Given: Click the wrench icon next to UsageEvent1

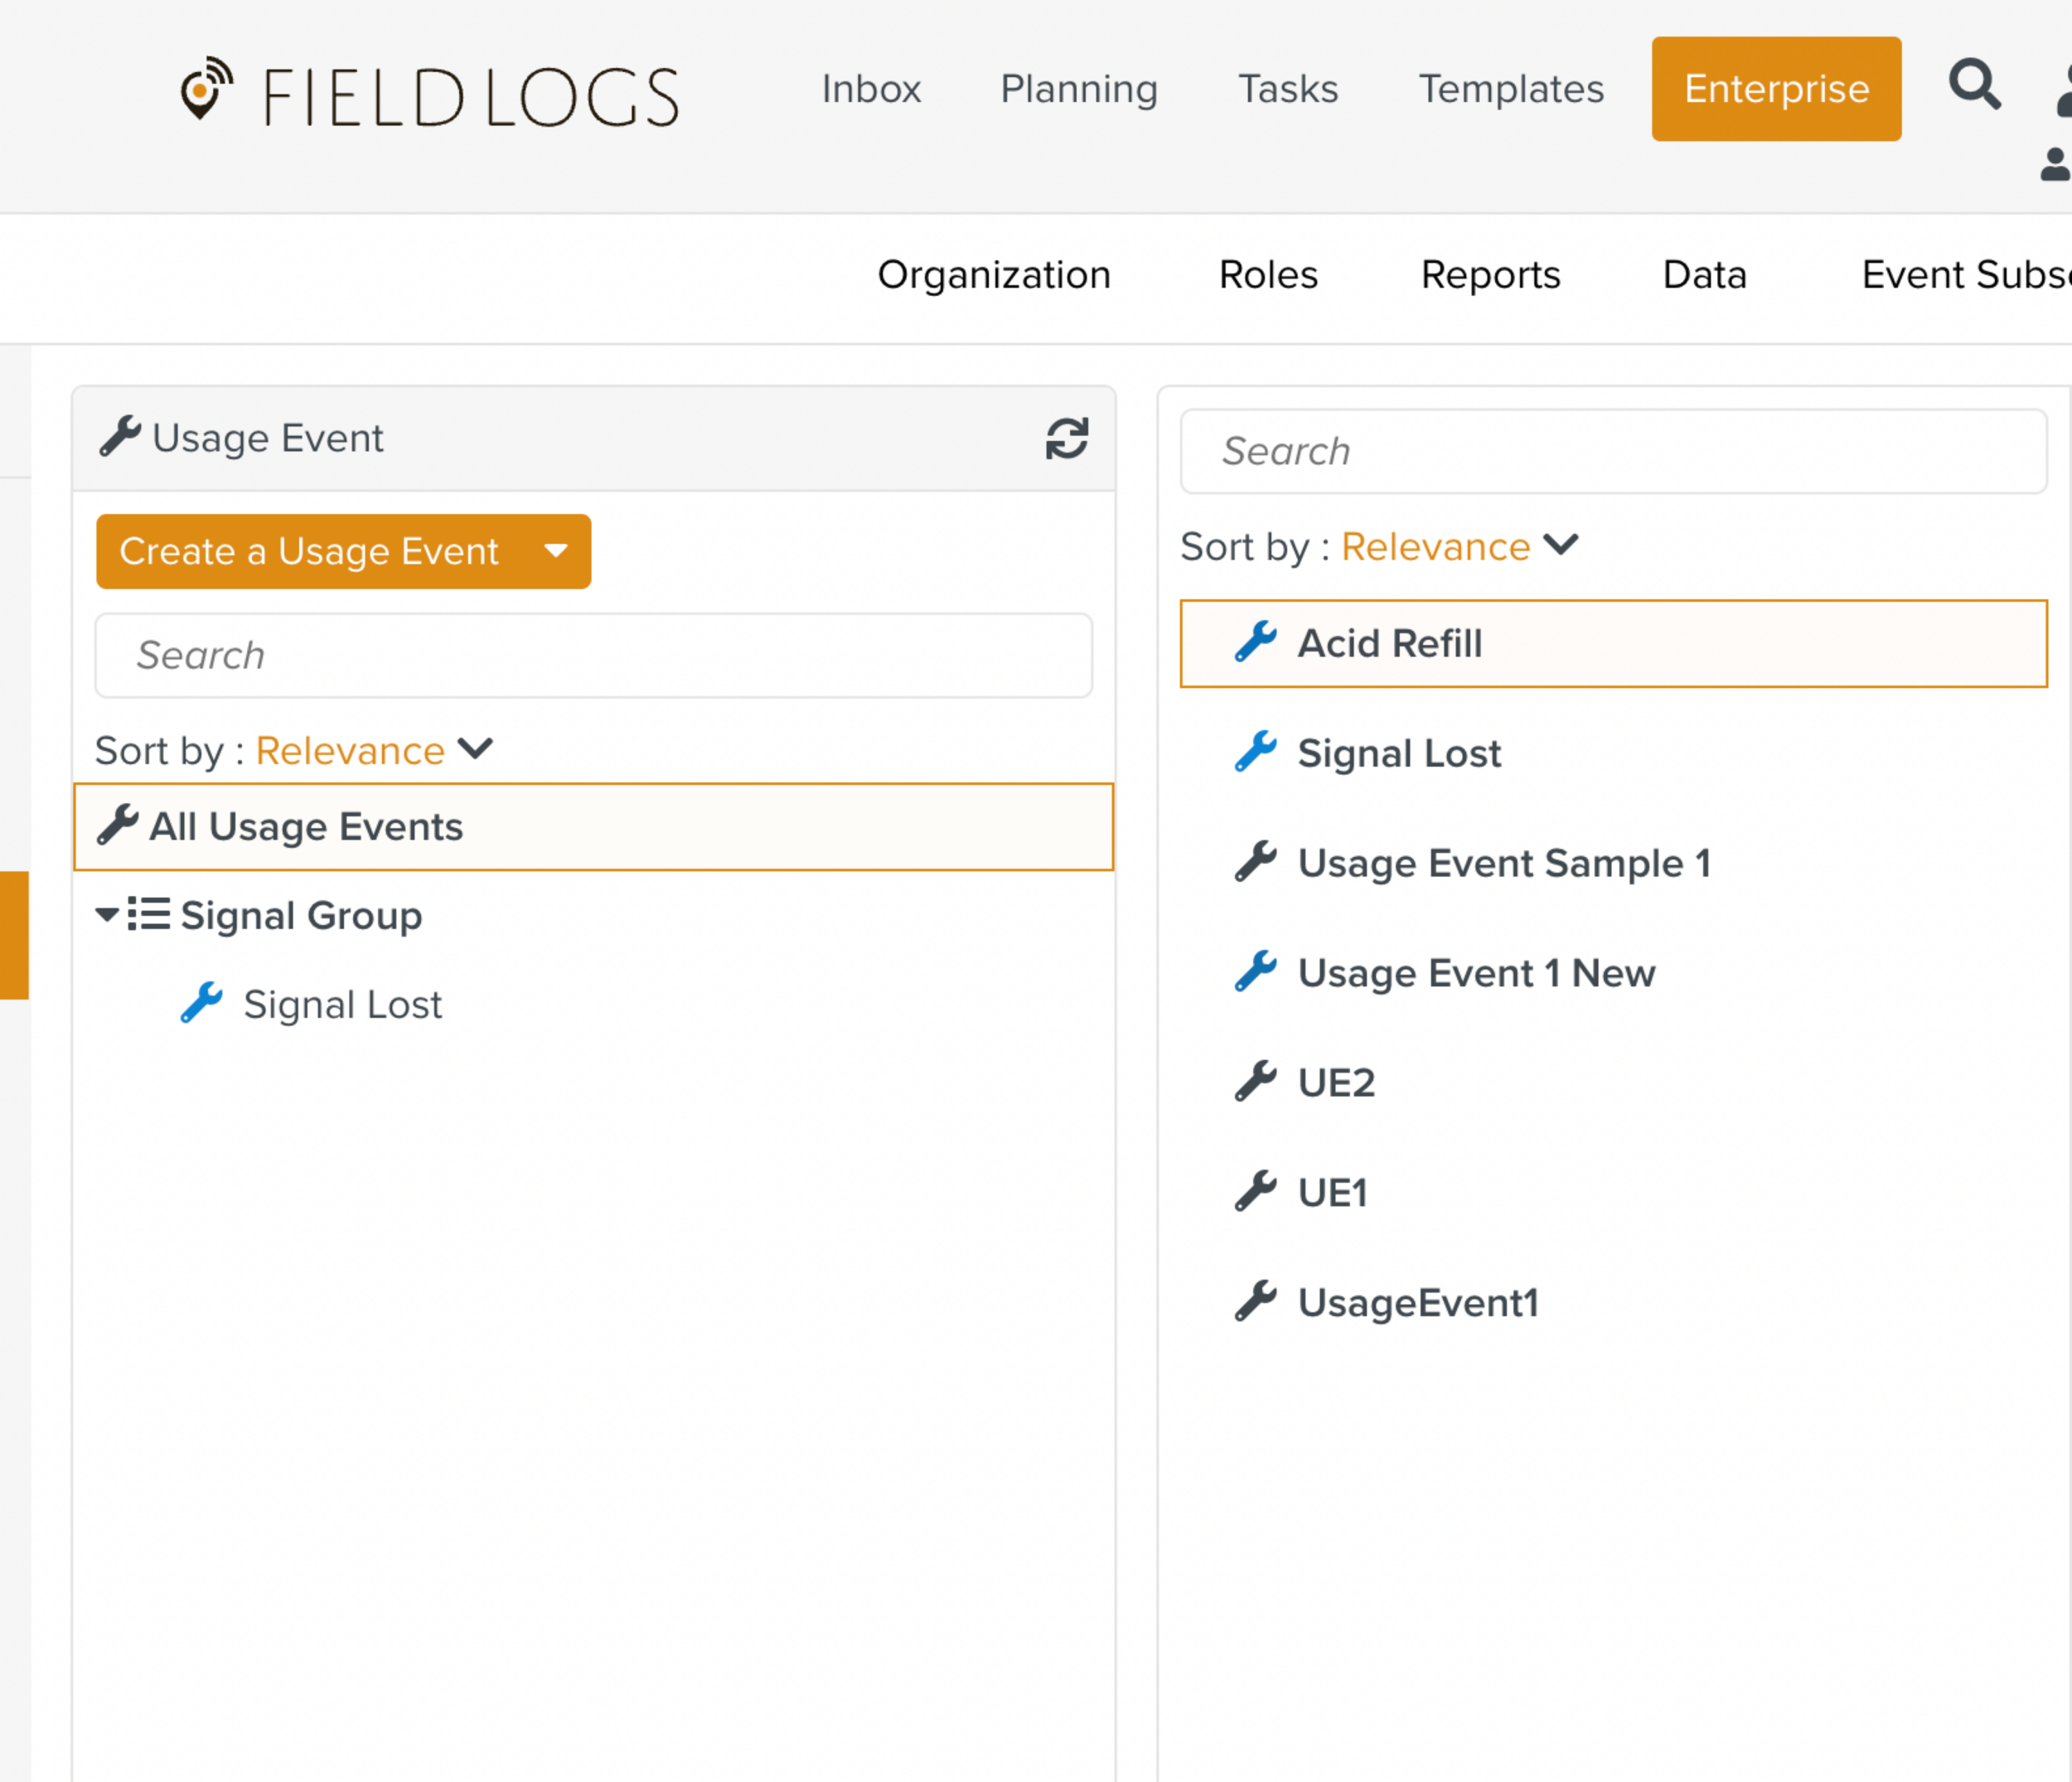Looking at the screenshot, I should [x=1255, y=1301].
